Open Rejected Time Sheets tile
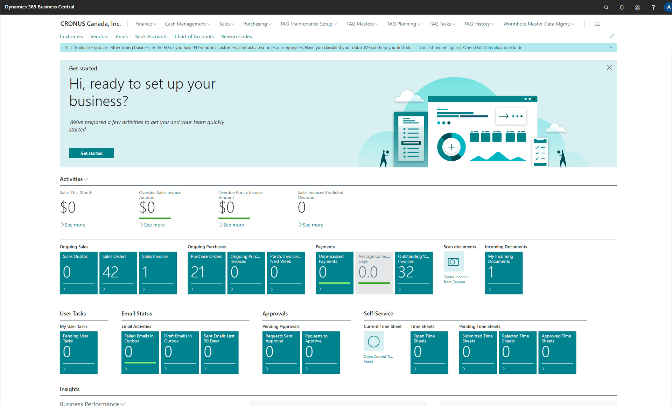672x406 pixels. pos(517,352)
